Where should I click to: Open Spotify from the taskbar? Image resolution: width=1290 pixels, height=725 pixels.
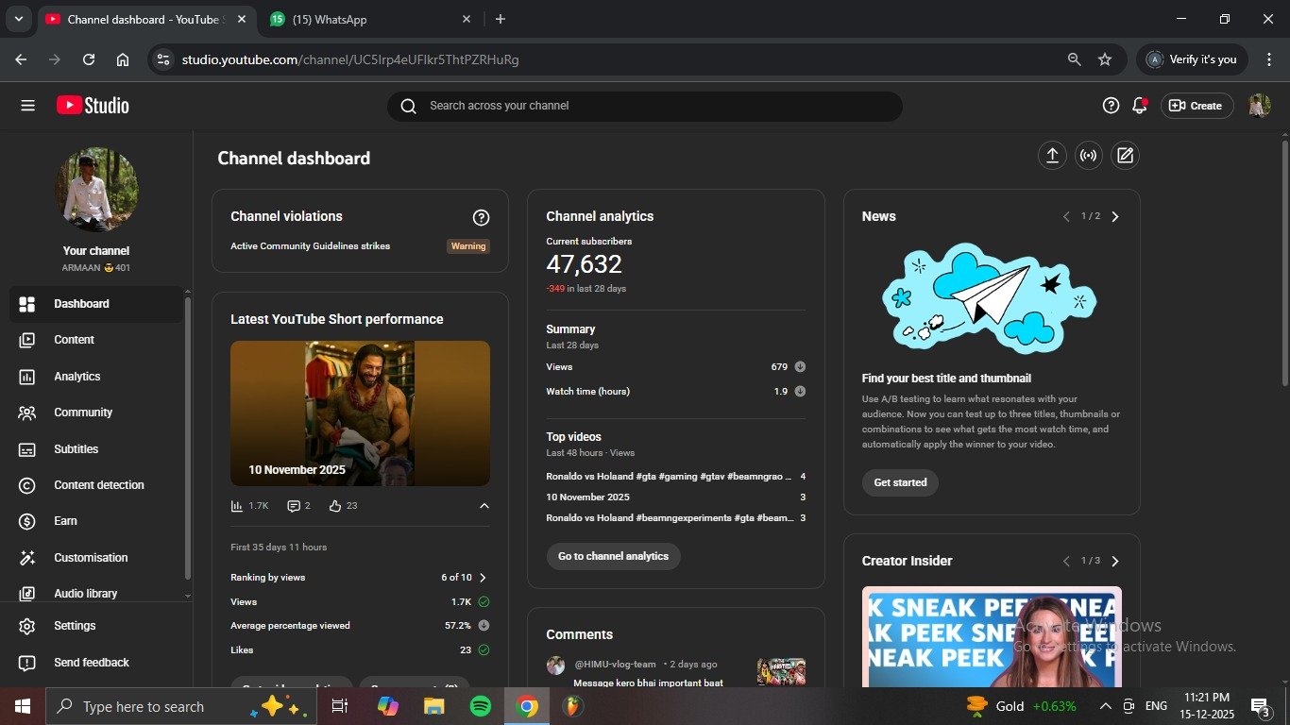tap(480, 706)
